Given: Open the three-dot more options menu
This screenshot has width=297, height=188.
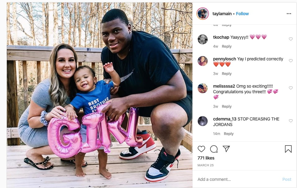Looking at the screenshot, I should click(289, 14).
